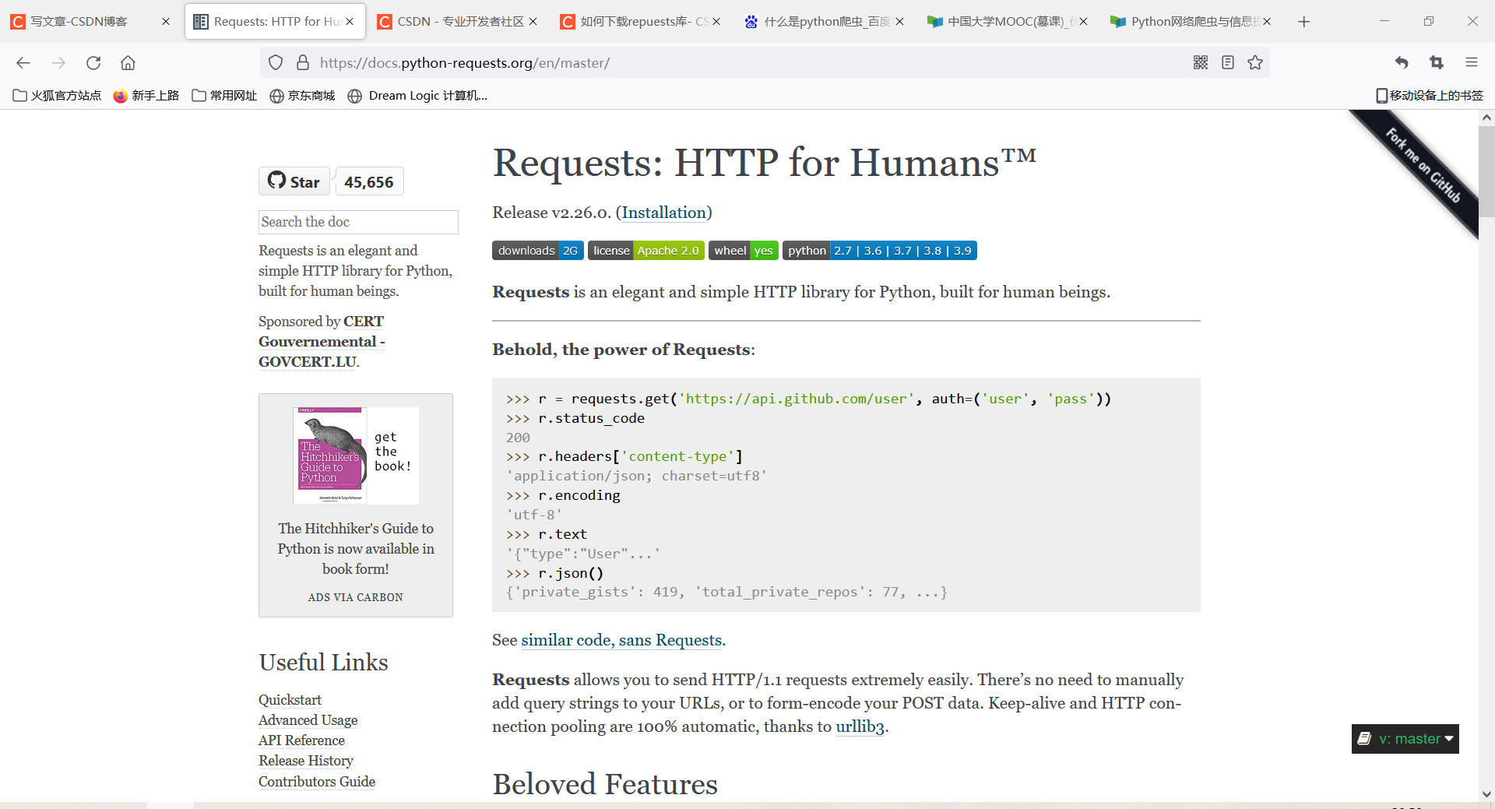Click the GitHub octocat Star icon

point(277,181)
